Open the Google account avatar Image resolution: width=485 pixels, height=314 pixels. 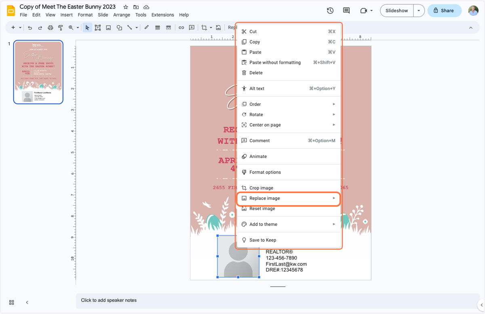tap(473, 11)
